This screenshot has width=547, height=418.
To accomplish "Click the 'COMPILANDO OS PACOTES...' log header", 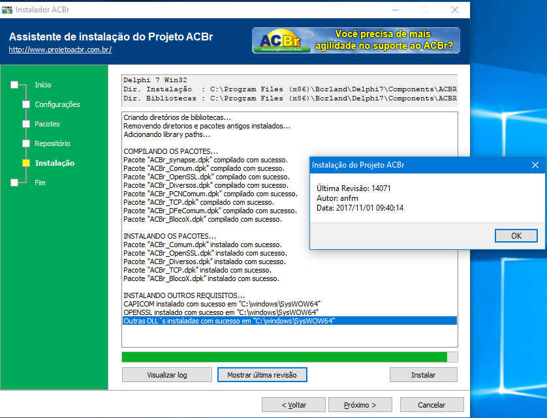I will tap(170, 151).
